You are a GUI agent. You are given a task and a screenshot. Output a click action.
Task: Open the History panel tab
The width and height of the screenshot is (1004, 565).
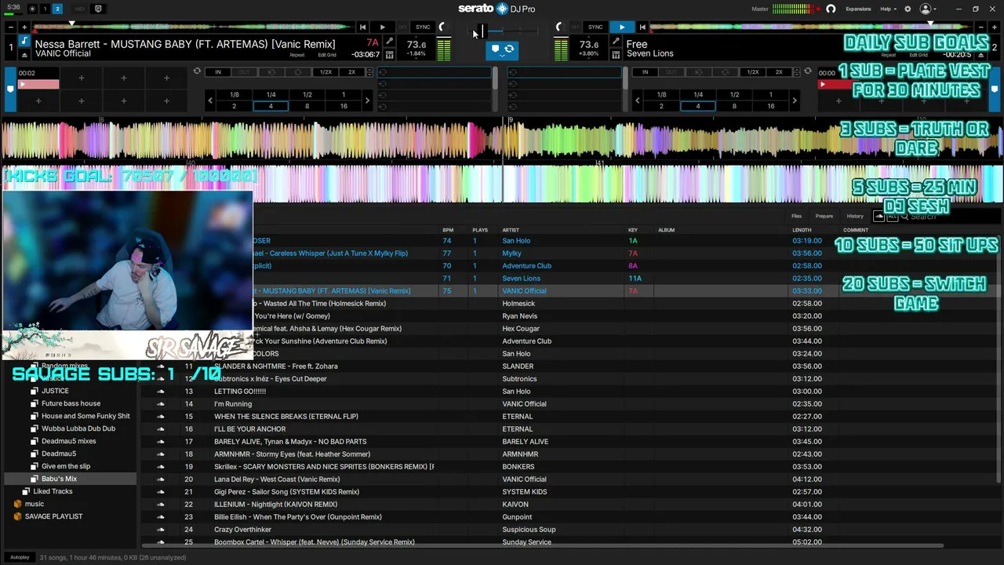coord(855,216)
